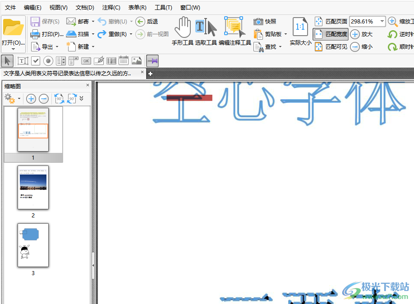Viewport: 414px width, 304px height.
Task: Add a new tab with plus
Action: point(151,74)
